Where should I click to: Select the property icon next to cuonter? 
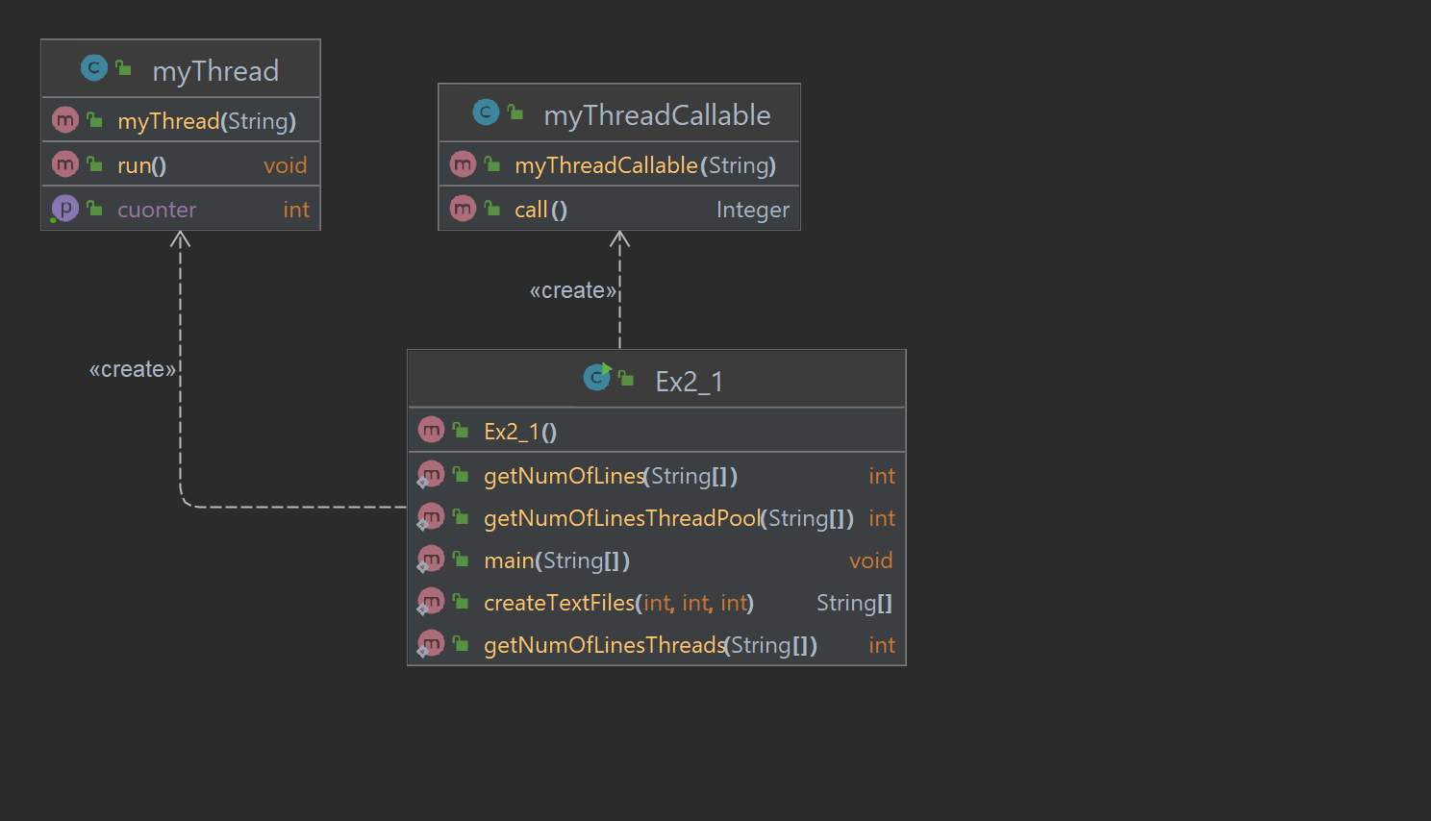(x=64, y=208)
